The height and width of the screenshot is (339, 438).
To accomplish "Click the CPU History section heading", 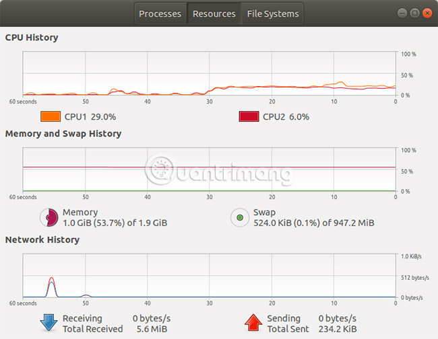I will (32, 38).
